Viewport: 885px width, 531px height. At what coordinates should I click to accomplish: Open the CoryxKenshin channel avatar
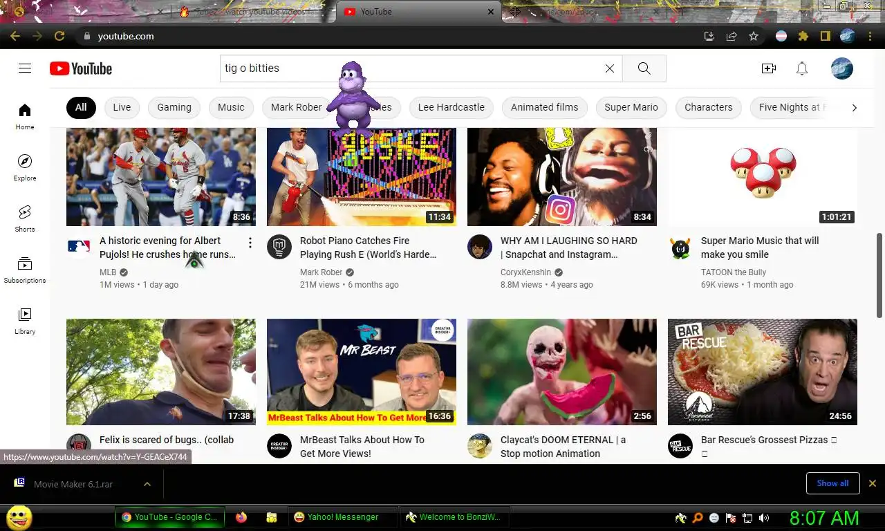[x=480, y=247]
